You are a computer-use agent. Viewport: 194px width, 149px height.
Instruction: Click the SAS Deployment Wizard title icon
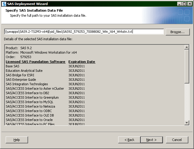coord(4,4)
